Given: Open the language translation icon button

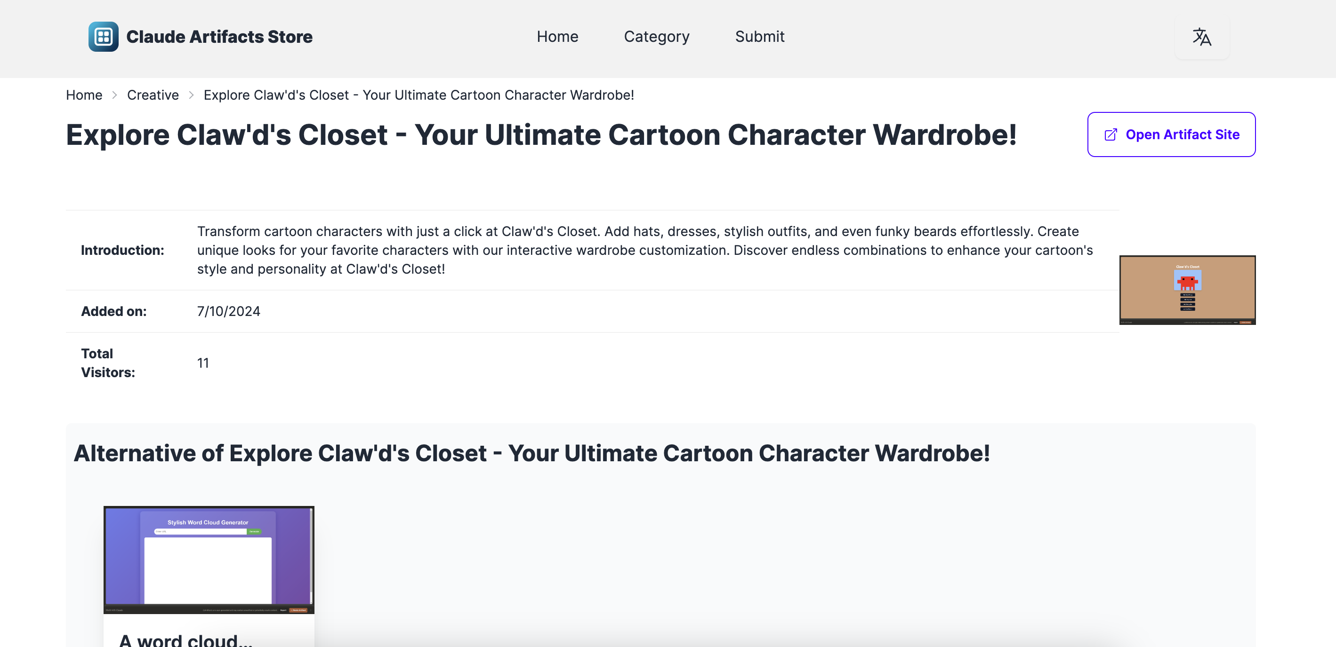Looking at the screenshot, I should [x=1201, y=37].
